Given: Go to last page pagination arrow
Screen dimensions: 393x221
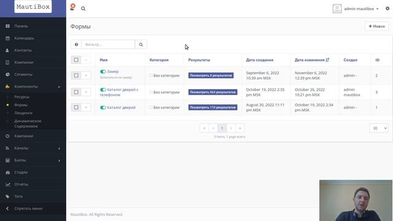Looking at the screenshot, I should 240,128.
